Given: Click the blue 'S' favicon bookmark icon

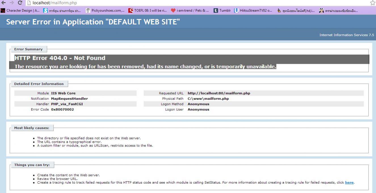Looking at the screenshot, I should 45,11.
